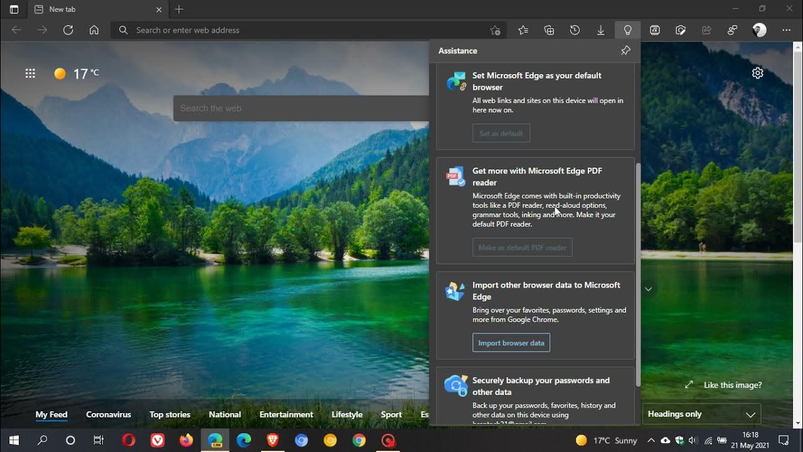Show hidden system tray icons
The height and width of the screenshot is (452, 803).
tap(651, 440)
